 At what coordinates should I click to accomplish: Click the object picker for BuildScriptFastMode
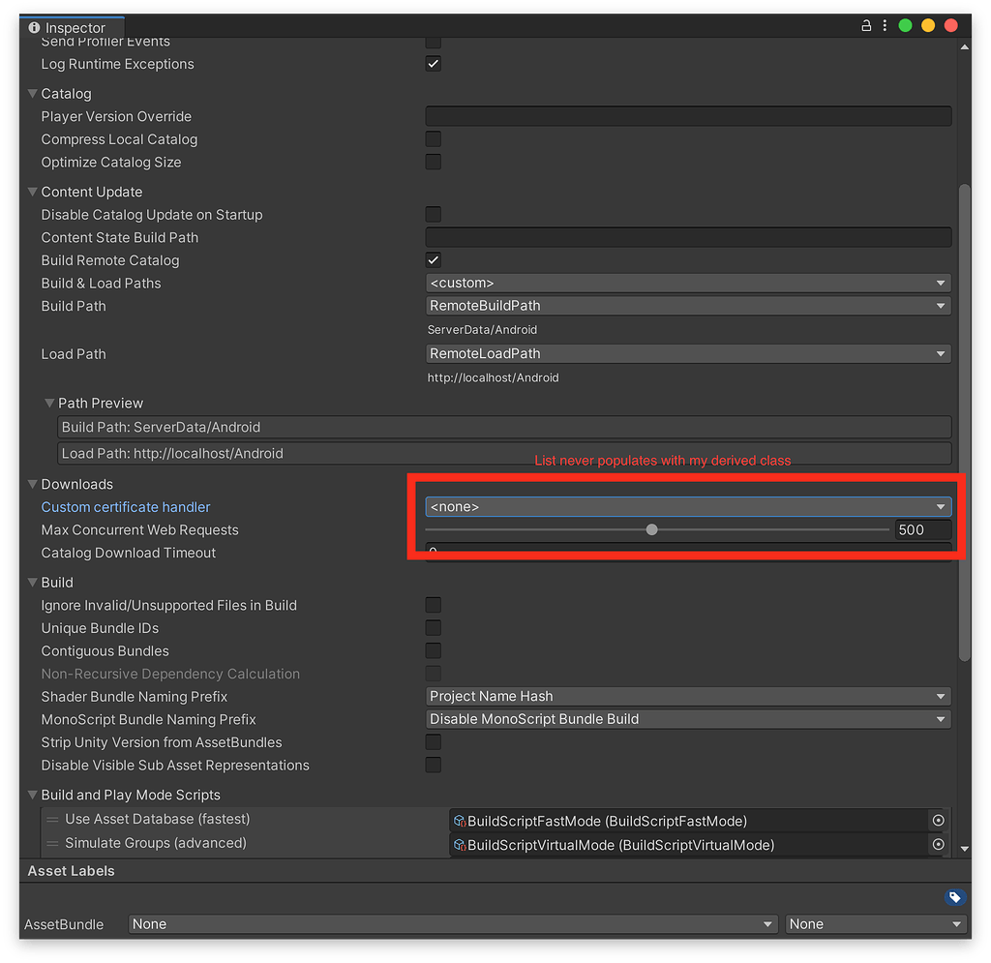pos(937,821)
